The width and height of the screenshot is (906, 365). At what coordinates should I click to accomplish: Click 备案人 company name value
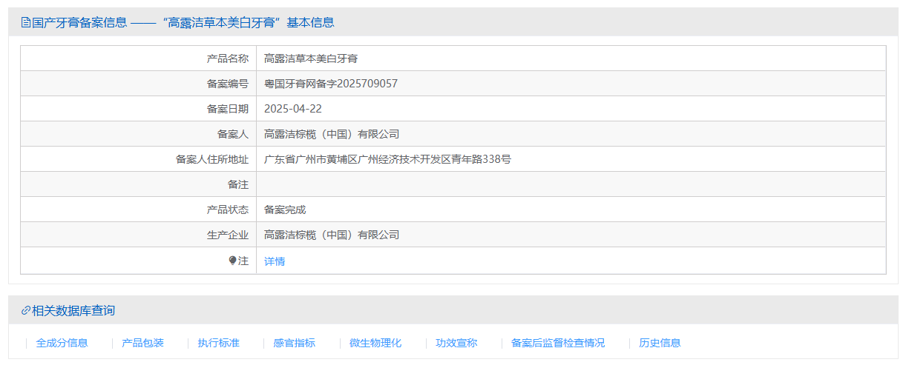coord(332,134)
